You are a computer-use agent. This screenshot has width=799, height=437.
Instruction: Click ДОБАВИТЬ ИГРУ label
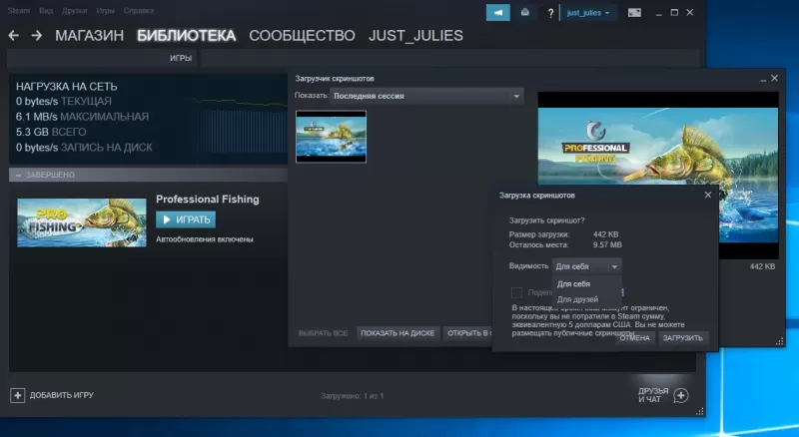coord(62,395)
